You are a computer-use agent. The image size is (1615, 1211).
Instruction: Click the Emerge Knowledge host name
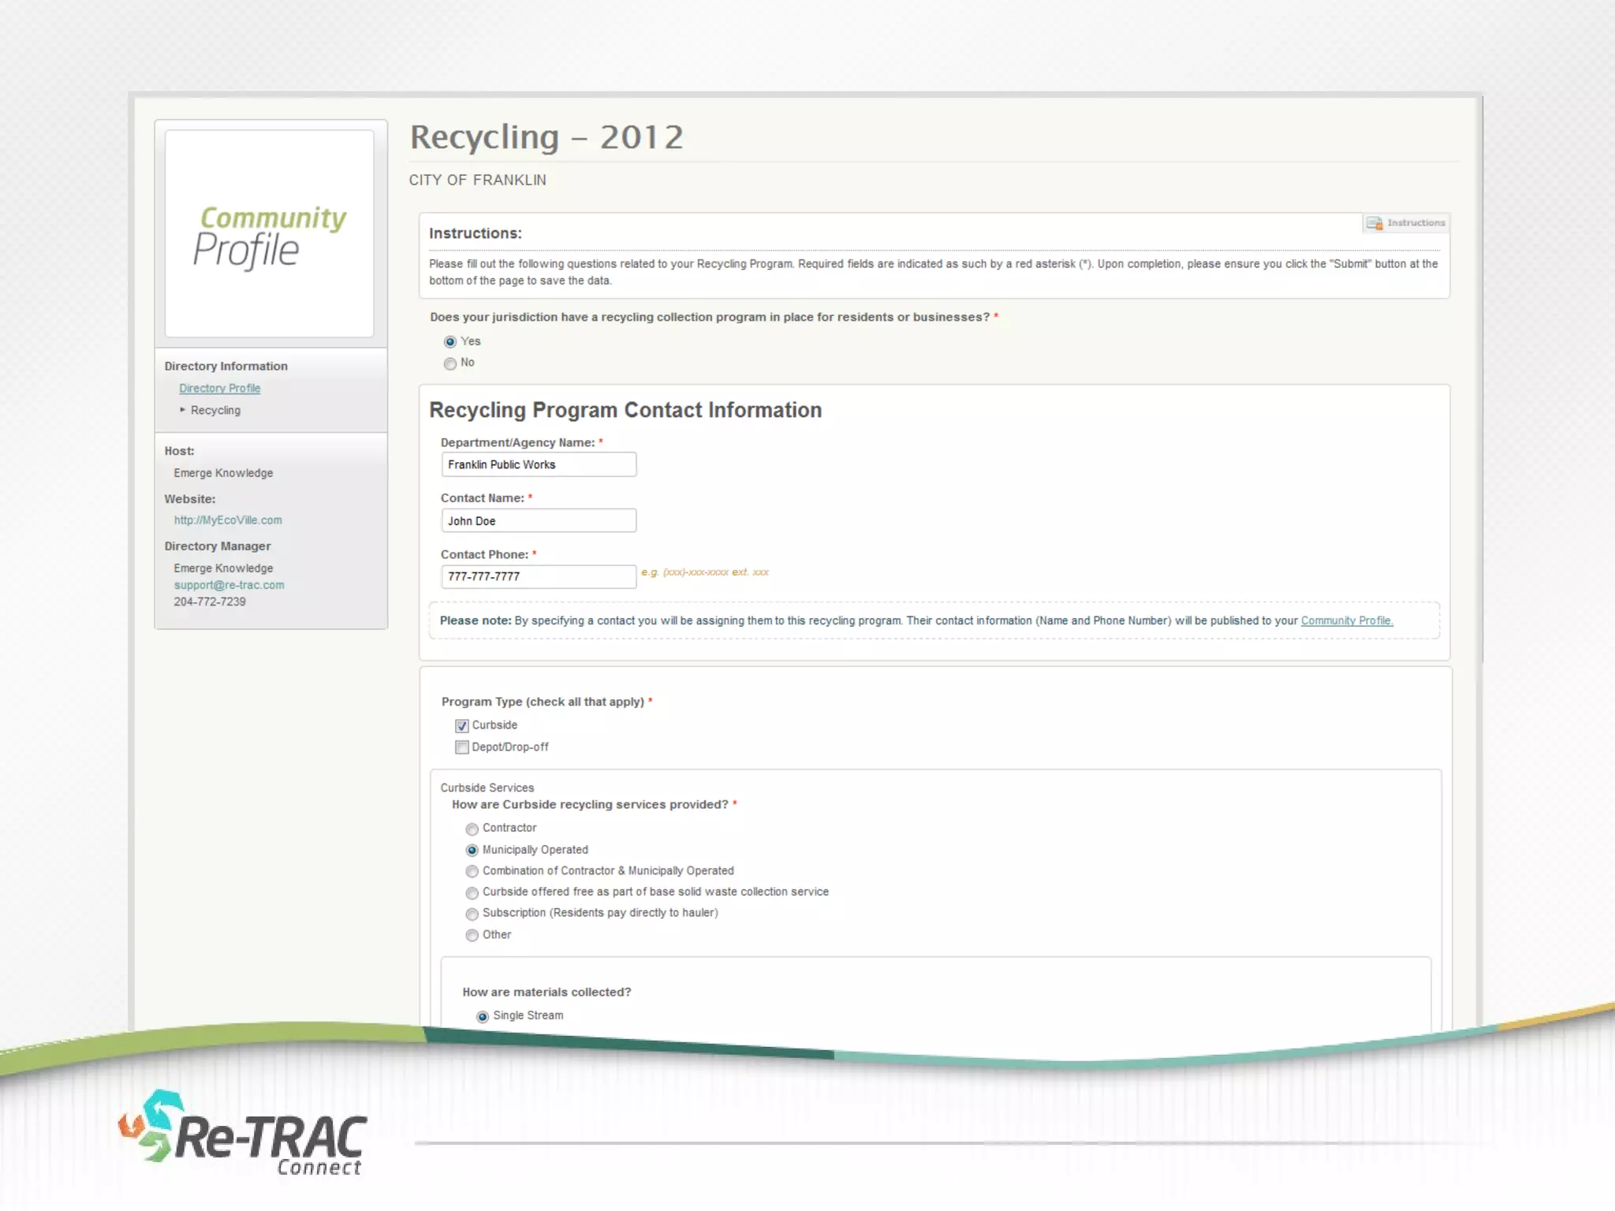click(x=223, y=473)
